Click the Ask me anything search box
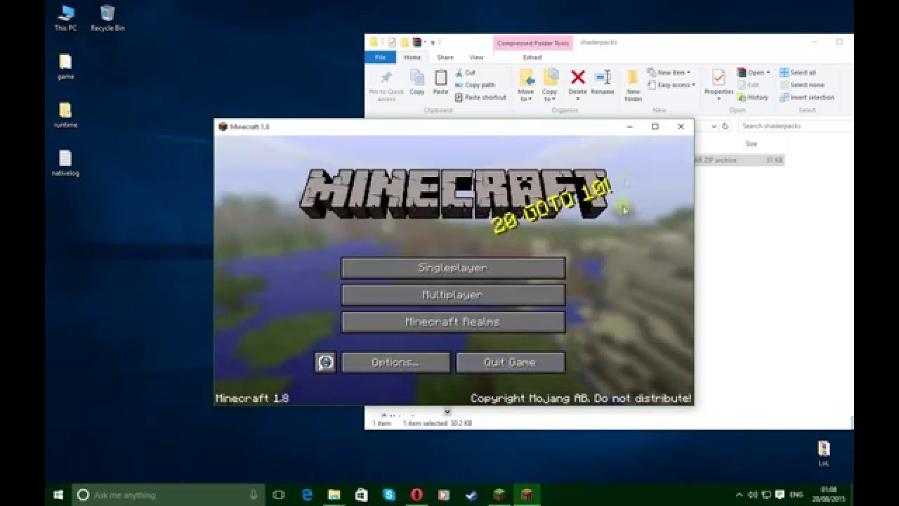This screenshot has width=899, height=506. click(168, 495)
